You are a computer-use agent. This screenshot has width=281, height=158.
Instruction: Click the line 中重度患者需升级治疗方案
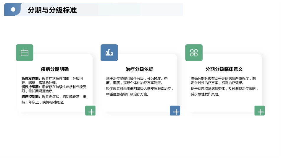[x=127, y=94]
